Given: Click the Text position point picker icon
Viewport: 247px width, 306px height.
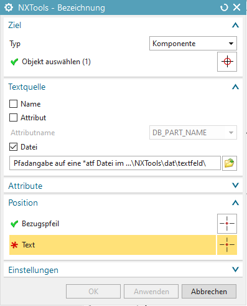Looking at the screenshot, I should 227,245.
